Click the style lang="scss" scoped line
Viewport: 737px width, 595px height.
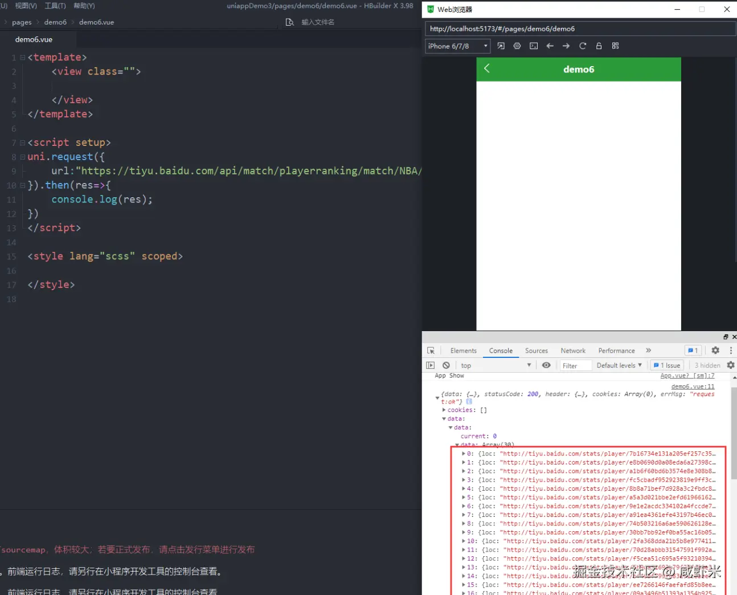point(105,256)
